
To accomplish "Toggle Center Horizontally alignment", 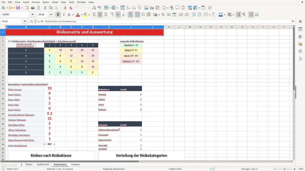I will coord(100,15).
